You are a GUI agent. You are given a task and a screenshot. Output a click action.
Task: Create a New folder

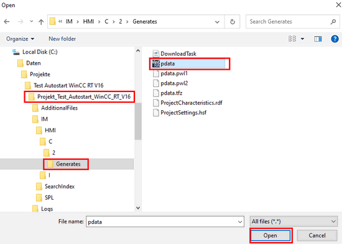(62, 39)
